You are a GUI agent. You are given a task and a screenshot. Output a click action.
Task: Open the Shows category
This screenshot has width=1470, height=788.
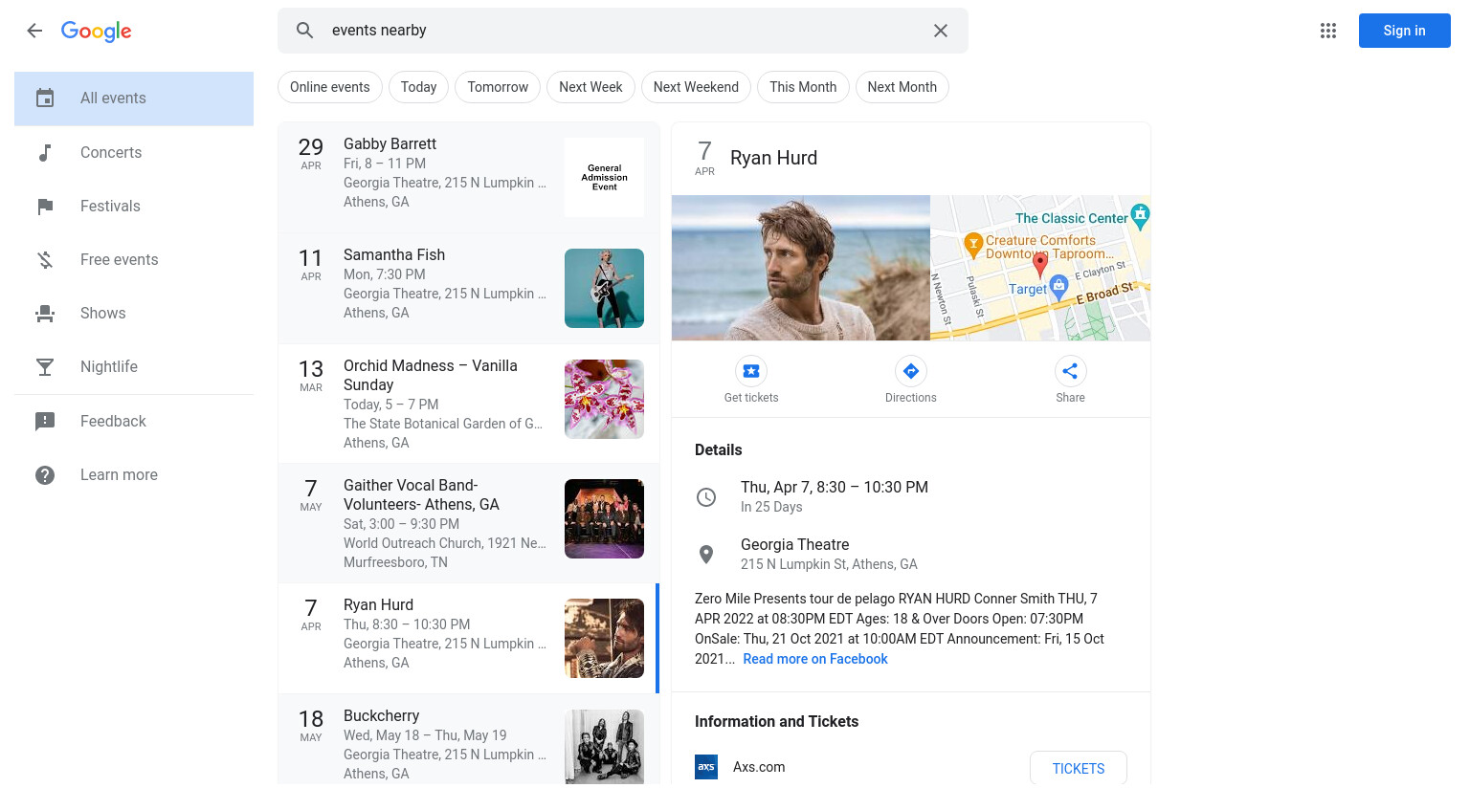pos(134,314)
